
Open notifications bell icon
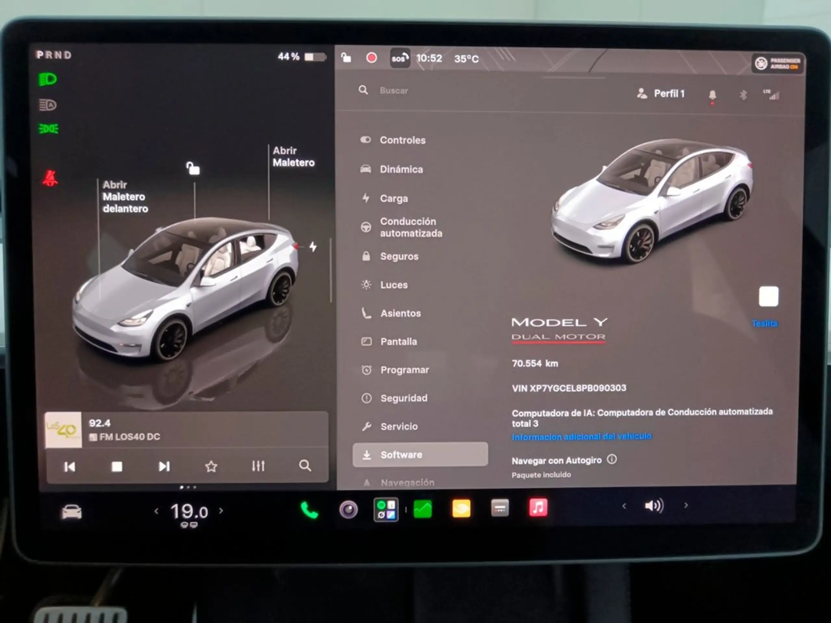712,95
